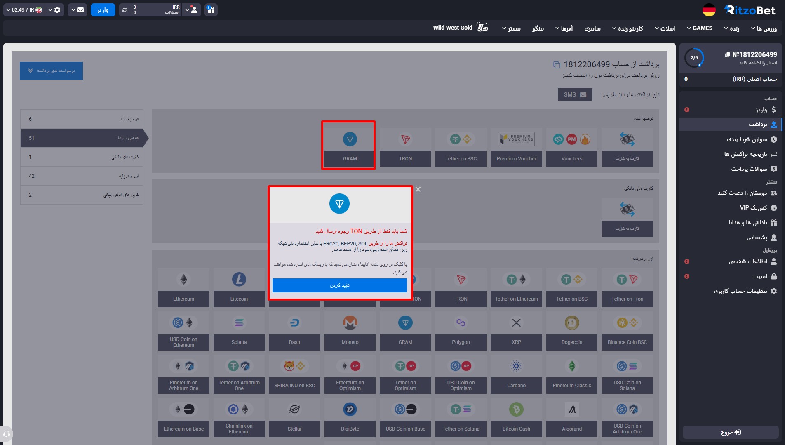Image resolution: width=785 pixels, height=445 pixels.
Task: Select Solana as the withdrawal method
Action: click(x=239, y=331)
